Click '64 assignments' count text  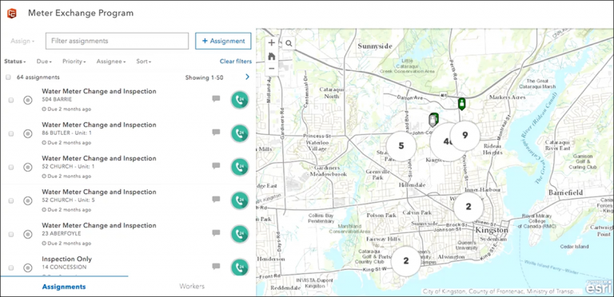point(38,77)
